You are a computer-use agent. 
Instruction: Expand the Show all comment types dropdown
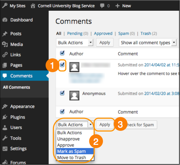pos(148,42)
